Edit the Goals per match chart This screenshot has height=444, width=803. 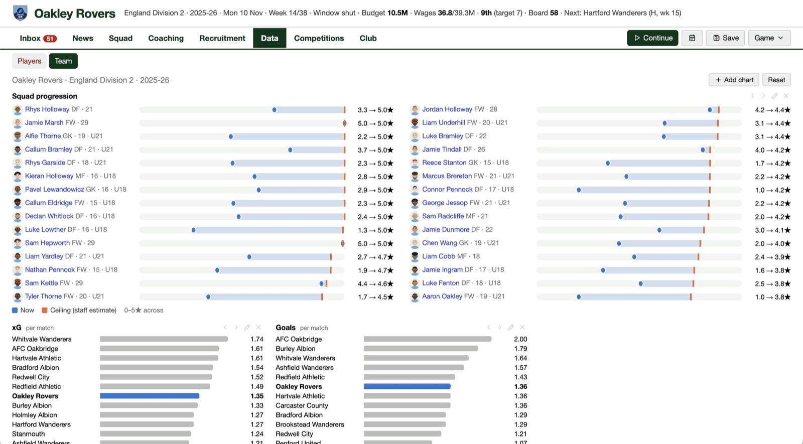pyautogui.click(x=510, y=327)
